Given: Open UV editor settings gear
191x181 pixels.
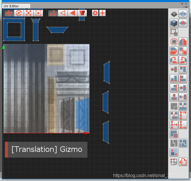Looking at the screenshot, I should point(95,13).
